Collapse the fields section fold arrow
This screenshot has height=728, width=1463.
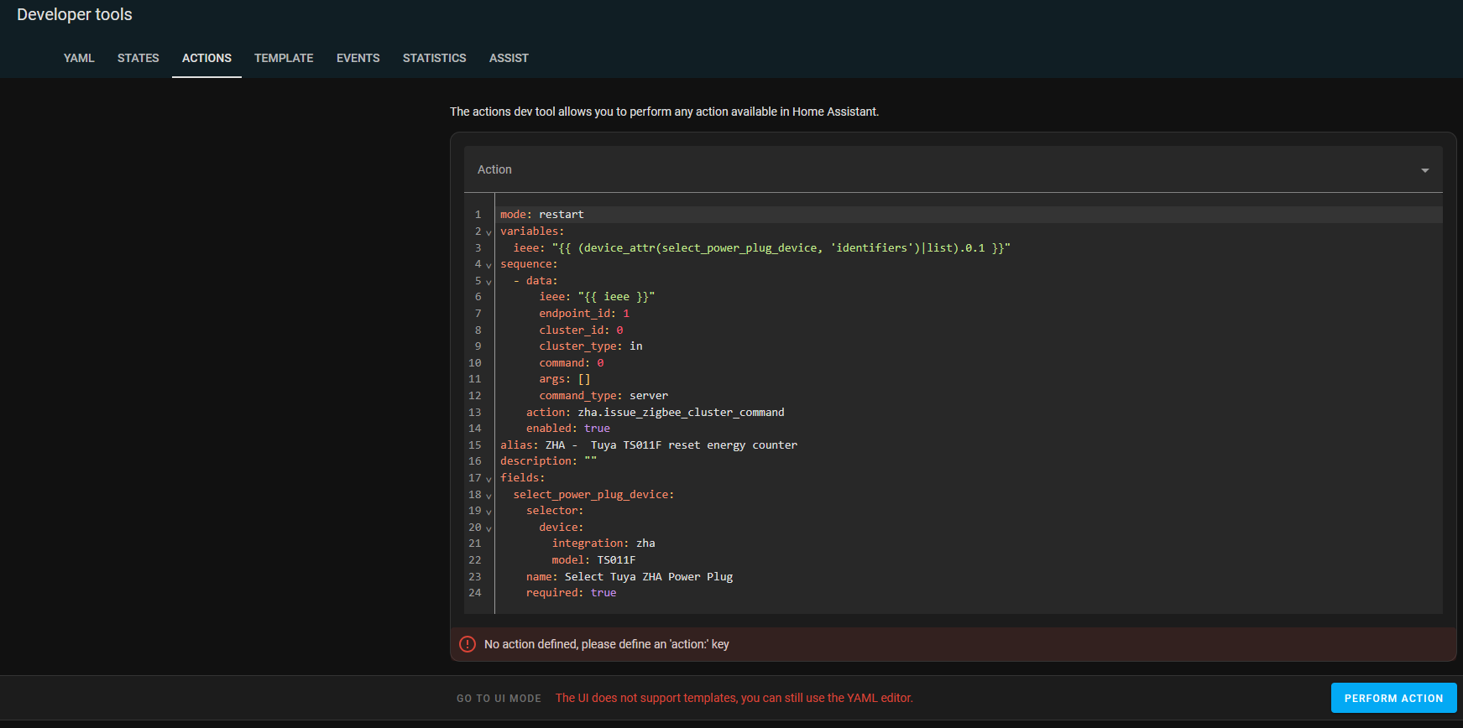click(489, 479)
